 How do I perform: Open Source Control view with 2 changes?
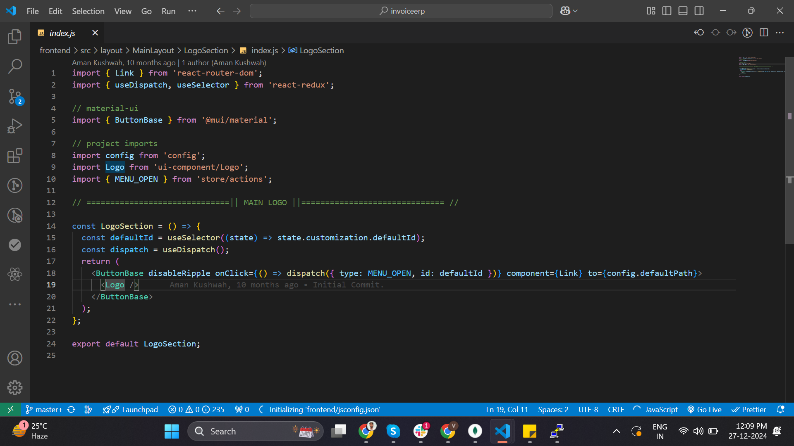[15, 96]
